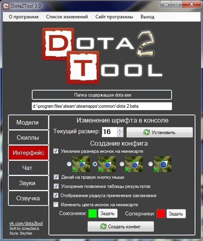Decrease console font size with down arrow
Screen dimensions: 203x241
120,134
